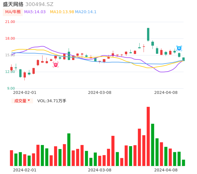Click the 2024-03-08 date label on price axis
This screenshot has height=174, width=197.
pyautogui.click(x=100, y=92)
